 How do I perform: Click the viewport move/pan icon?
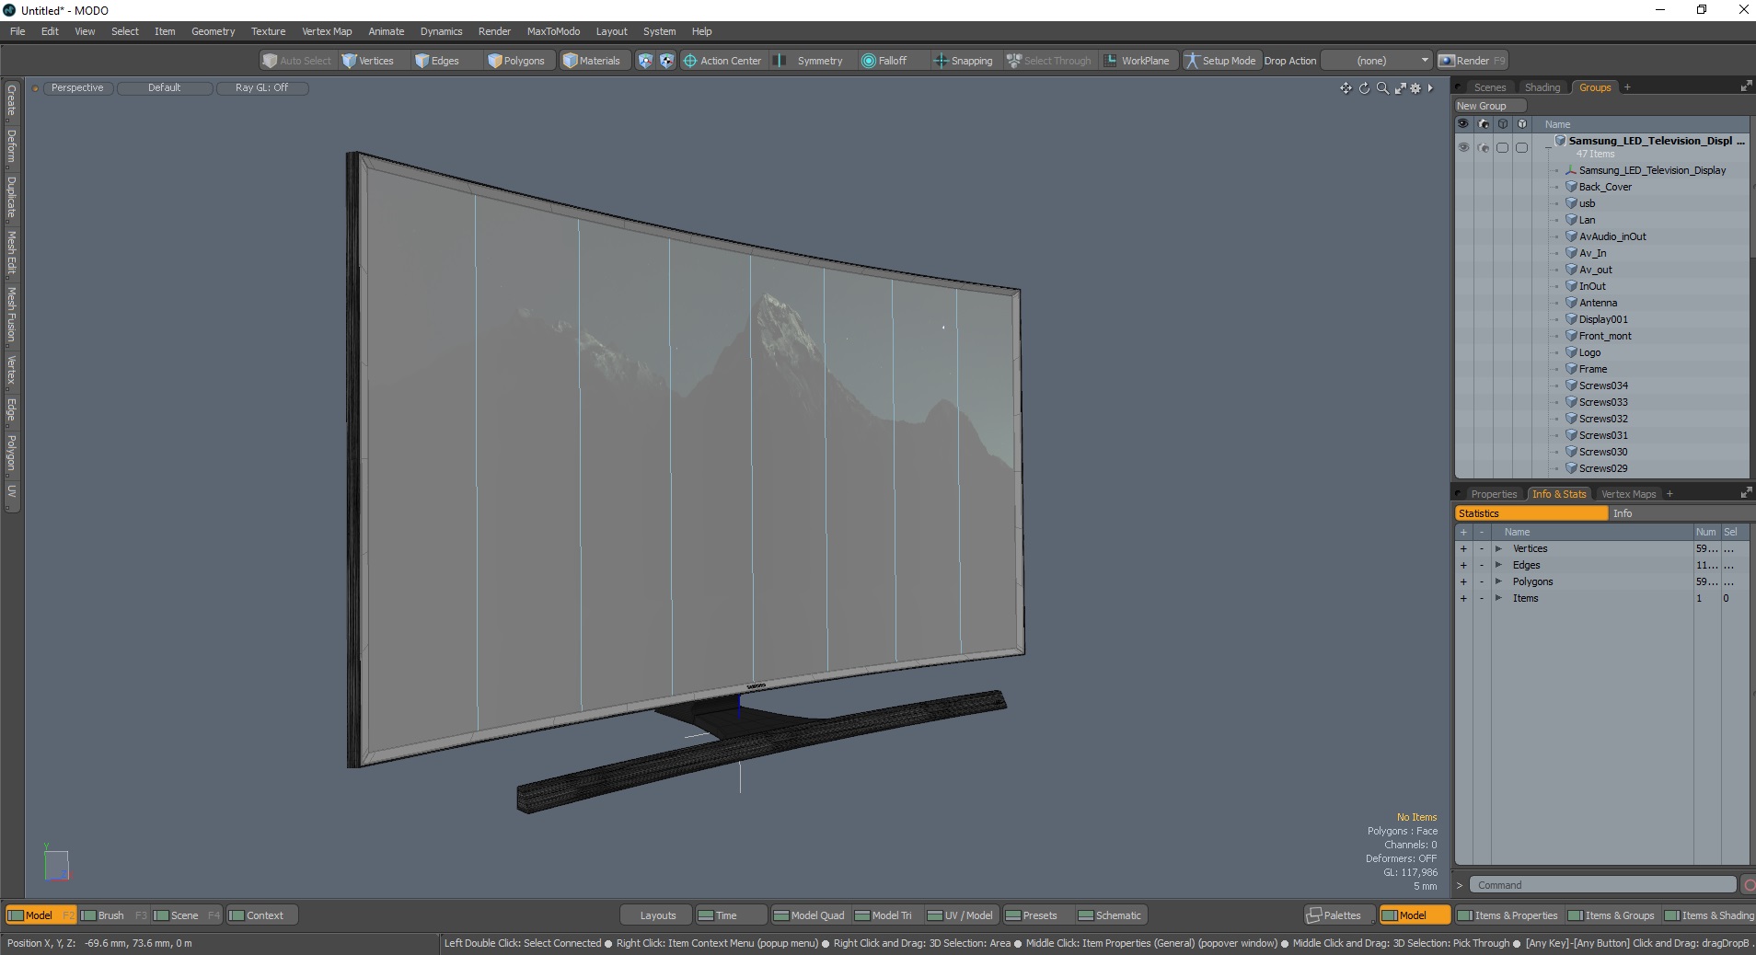coord(1346,88)
